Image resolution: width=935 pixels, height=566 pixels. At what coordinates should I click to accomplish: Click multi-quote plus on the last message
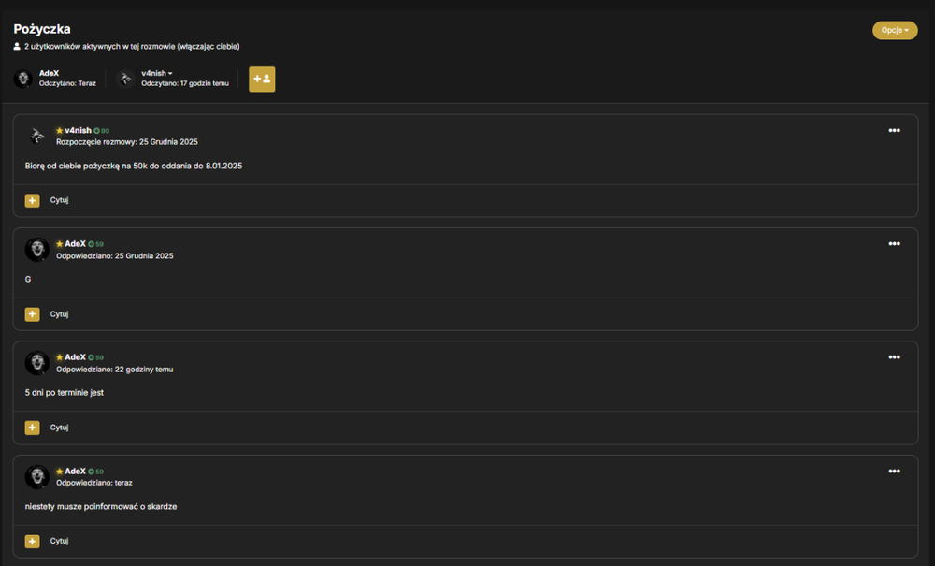pyautogui.click(x=32, y=541)
